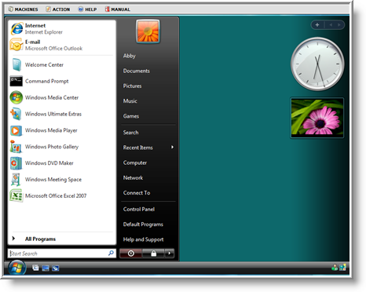
Task: Launch Windows Media Player
Action: tap(62, 130)
